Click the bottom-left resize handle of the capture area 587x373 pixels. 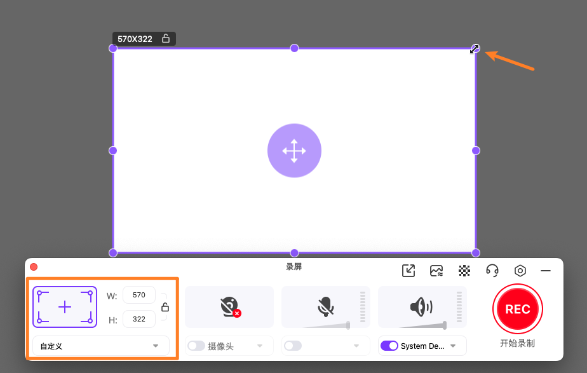(x=113, y=253)
